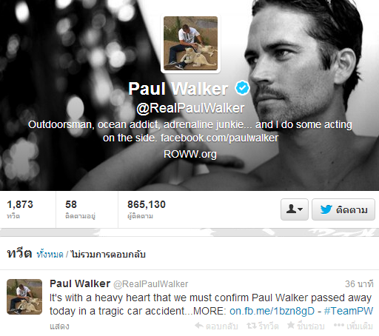
Task: Select the ทั้งหมด tweets filter
Action: click(x=50, y=254)
